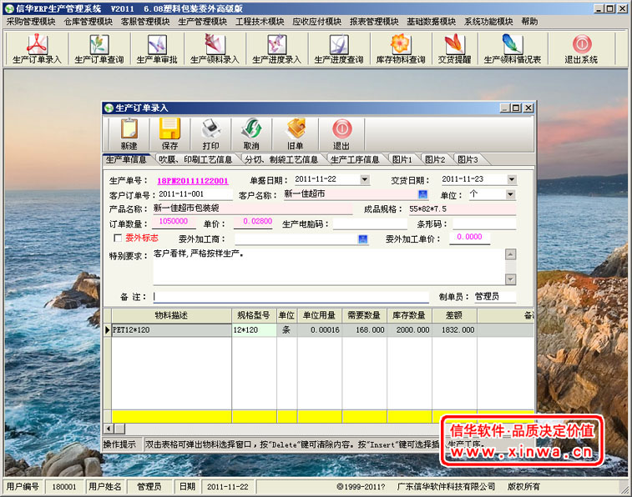Click scroll up arrow of 特别要求 box
Viewport: 632px width, 497px height.
coord(511,254)
